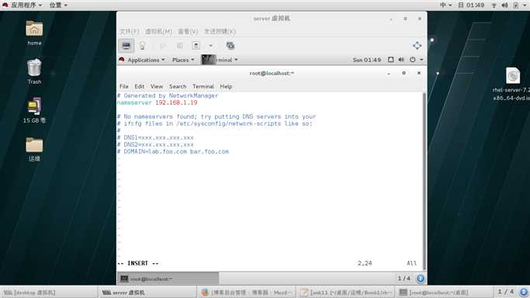530x298 pixels.
Task: Maximize the inner root@localhost terminal window
Action: coord(404,73)
